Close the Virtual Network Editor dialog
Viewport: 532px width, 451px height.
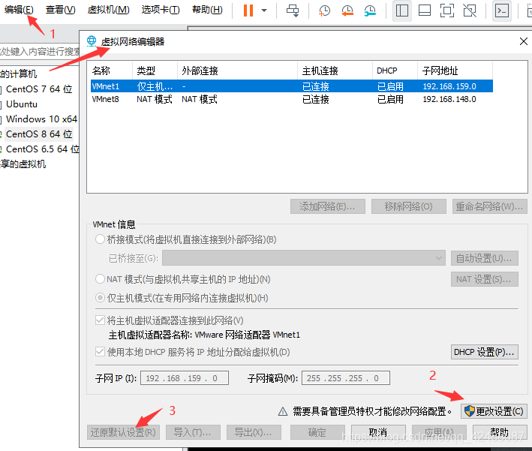(x=523, y=41)
